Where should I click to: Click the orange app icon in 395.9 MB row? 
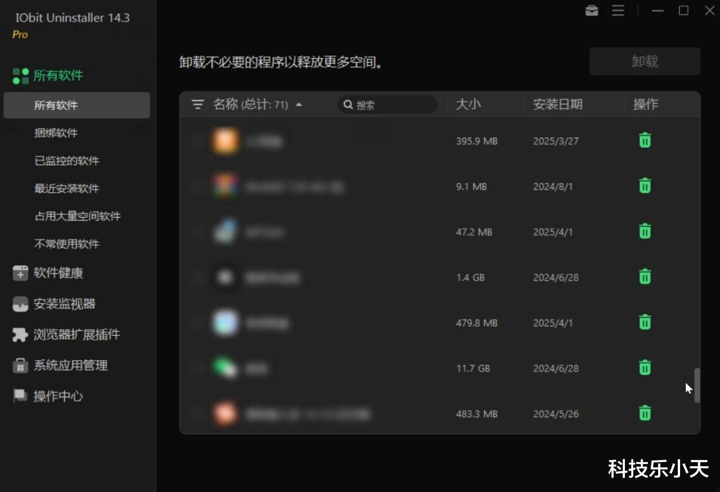pyautogui.click(x=225, y=141)
